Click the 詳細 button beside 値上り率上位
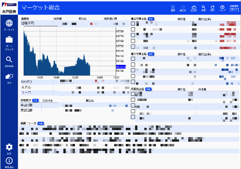241x169 pixels. point(151,19)
